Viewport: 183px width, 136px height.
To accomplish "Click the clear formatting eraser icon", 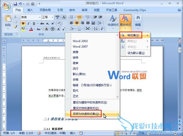I will [59, 23].
